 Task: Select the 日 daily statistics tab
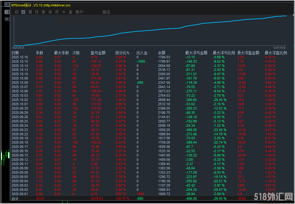click(x=23, y=12)
